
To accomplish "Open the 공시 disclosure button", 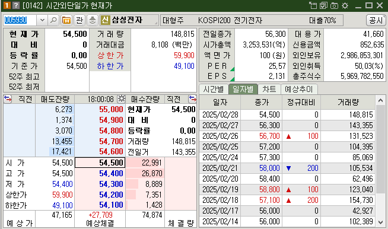I will pos(376,20).
